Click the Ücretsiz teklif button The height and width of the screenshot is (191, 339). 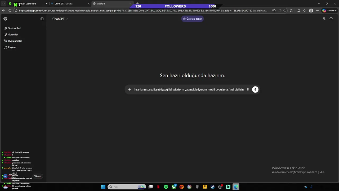point(192,19)
